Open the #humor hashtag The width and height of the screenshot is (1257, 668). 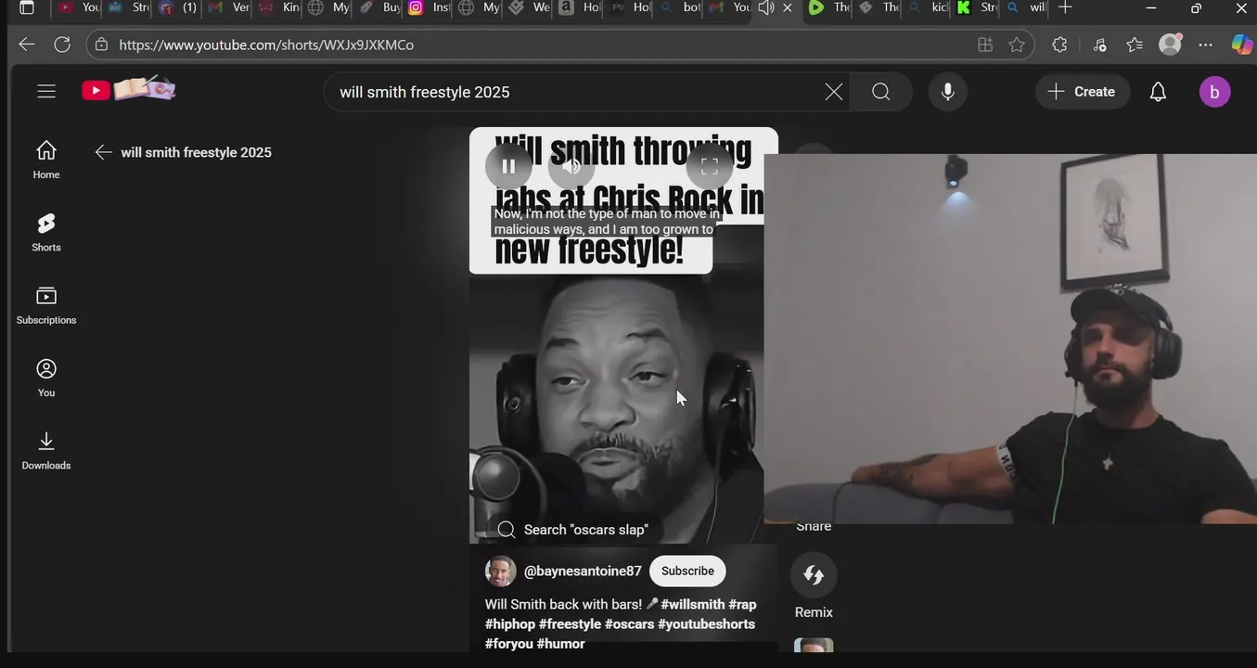[560, 644]
